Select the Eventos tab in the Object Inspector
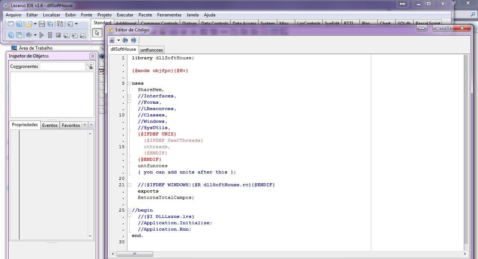Viewport: 478px width, 259px height. 50,125
